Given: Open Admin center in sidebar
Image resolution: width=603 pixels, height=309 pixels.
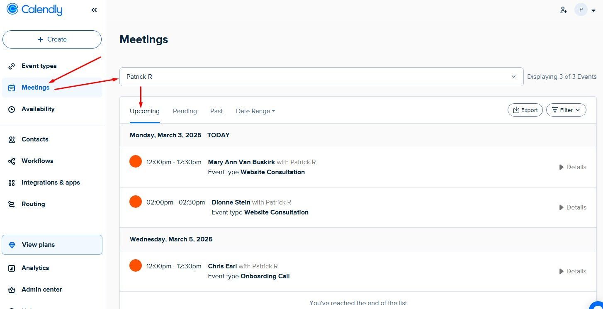Looking at the screenshot, I should 52,290.
